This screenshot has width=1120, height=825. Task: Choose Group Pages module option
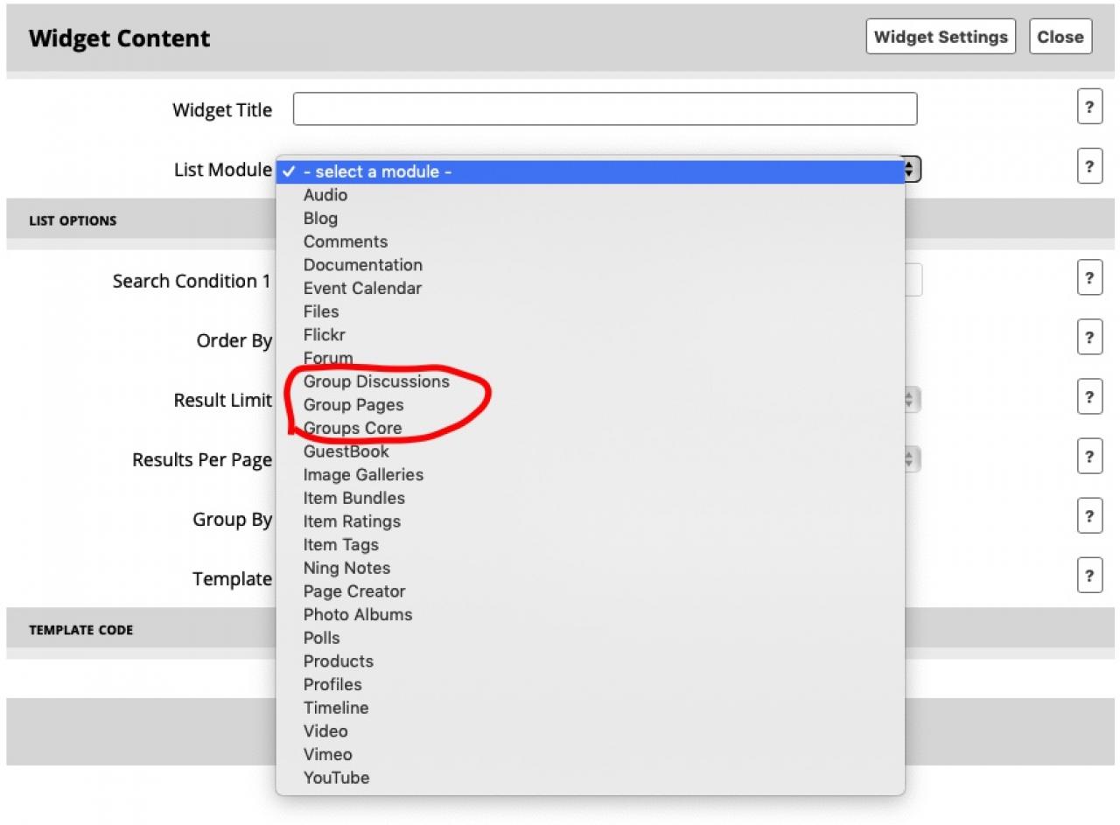[353, 405]
